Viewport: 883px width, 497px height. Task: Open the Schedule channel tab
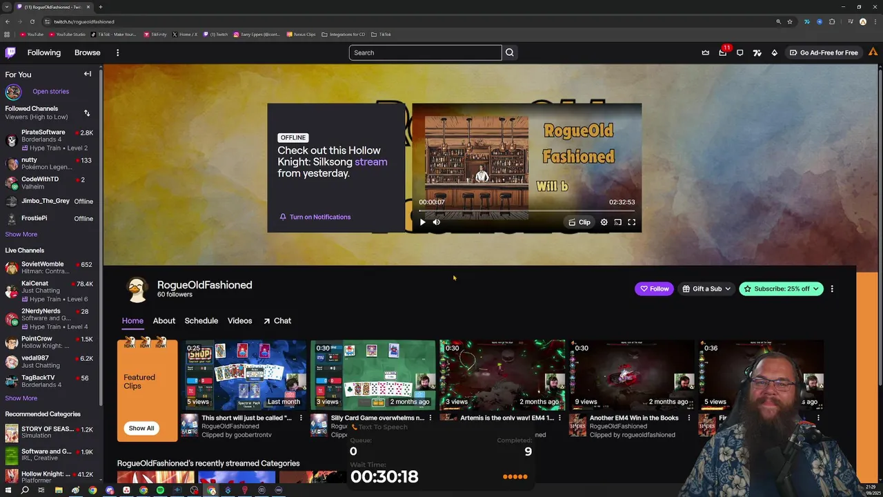pos(201,320)
